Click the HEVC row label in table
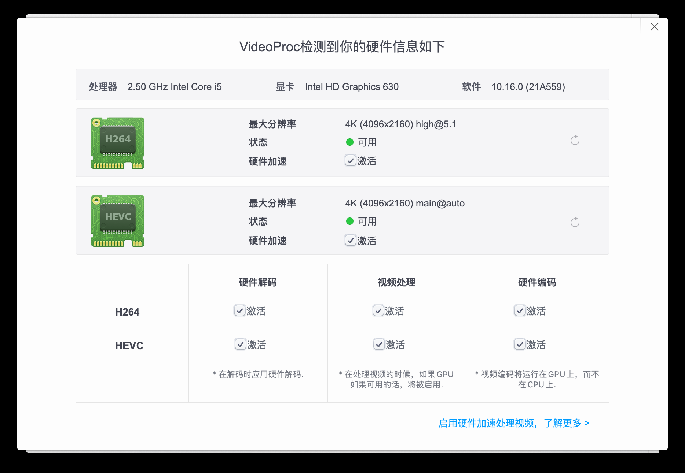Image resolution: width=685 pixels, height=473 pixels. pos(129,346)
